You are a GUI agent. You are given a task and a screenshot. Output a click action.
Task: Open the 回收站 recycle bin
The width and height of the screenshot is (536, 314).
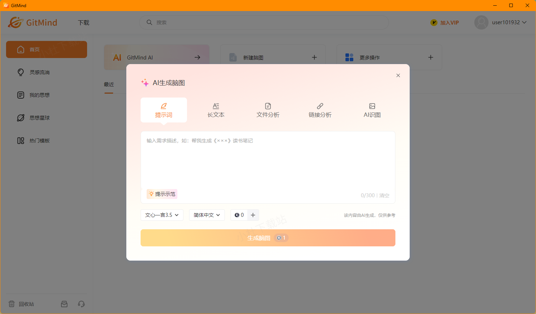coord(21,304)
